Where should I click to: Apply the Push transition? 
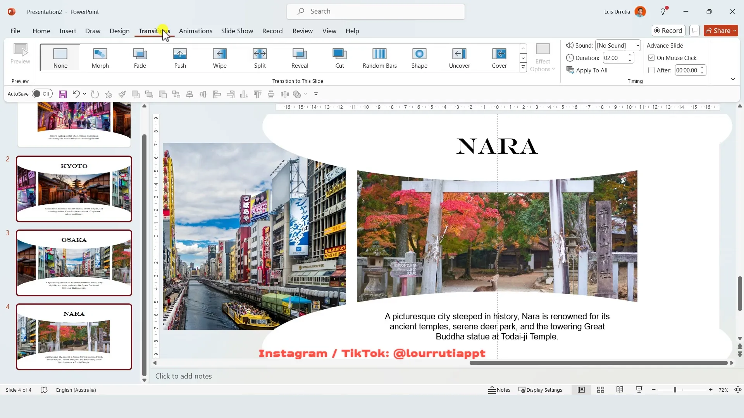point(180,58)
